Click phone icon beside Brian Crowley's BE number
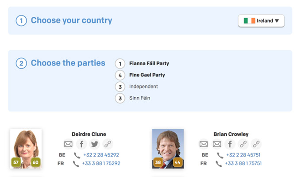The width and height of the screenshot is (301, 177). pos(220,155)
